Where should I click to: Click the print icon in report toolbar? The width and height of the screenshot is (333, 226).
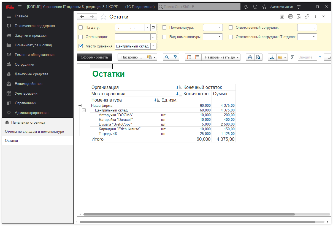250,57
